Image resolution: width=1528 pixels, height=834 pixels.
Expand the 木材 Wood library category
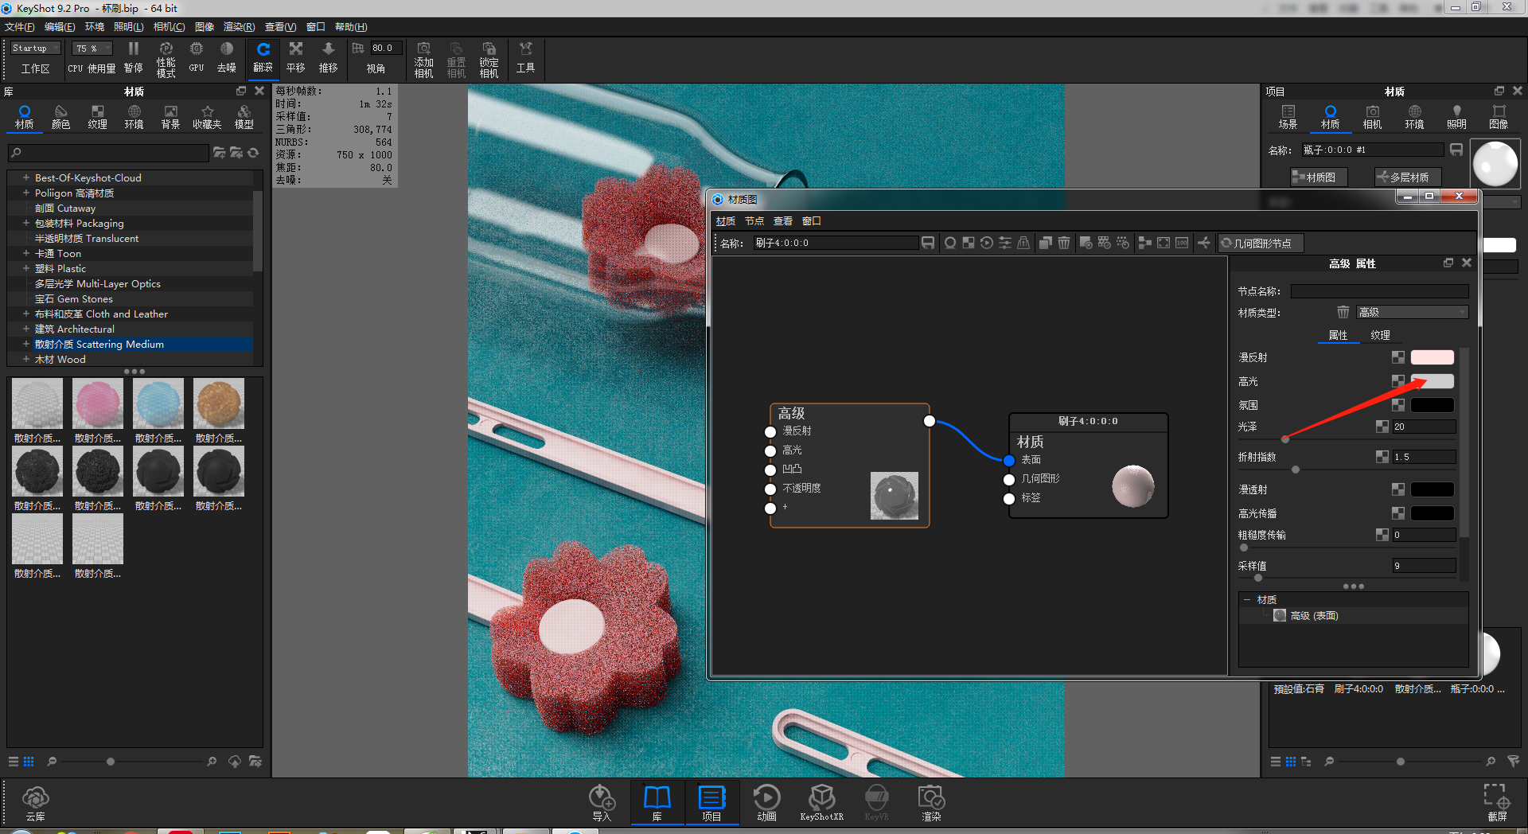(x=25, y=359)
